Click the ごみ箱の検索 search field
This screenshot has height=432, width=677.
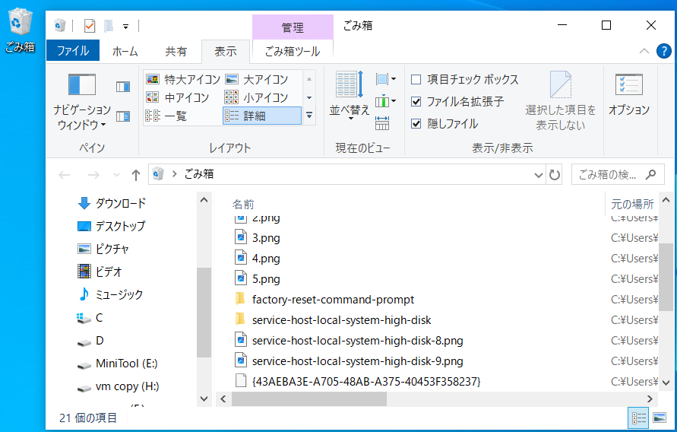tap(618, 174)
